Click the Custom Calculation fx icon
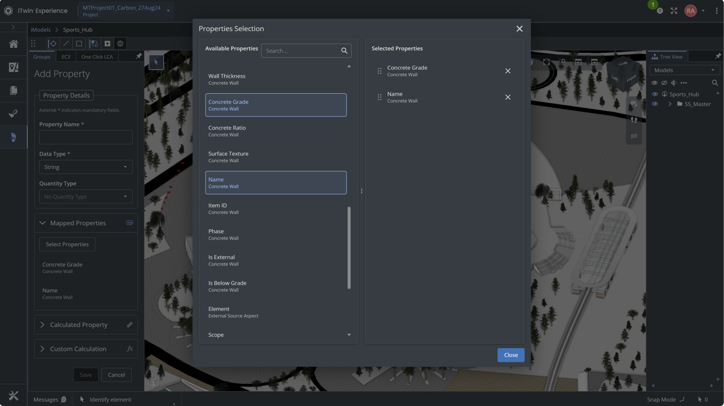The width and height of the screenshot is (724, 406). click(129, 349)
